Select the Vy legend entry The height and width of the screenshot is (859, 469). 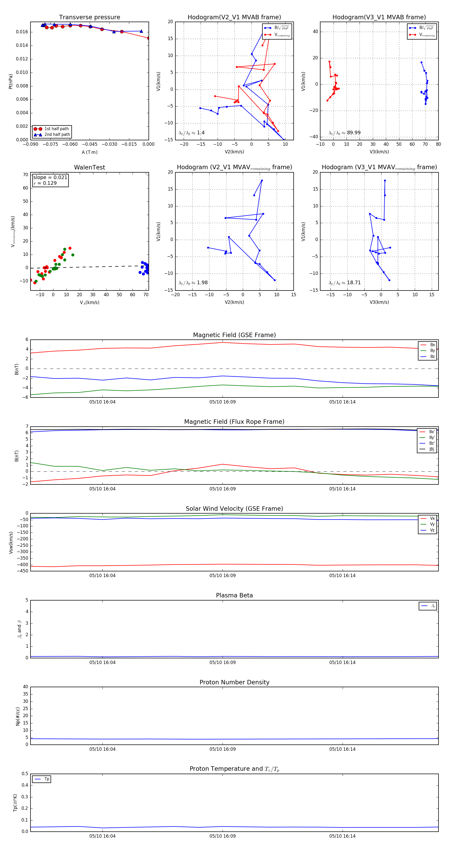coord(428,524)
